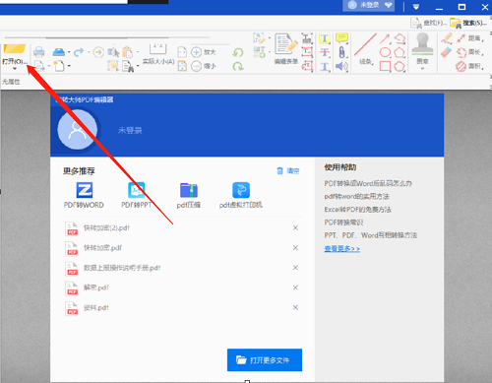Select the Distance (距离) measuring tool
The width and height of the screenshot is (492, 383).
(x=469, y=38)
